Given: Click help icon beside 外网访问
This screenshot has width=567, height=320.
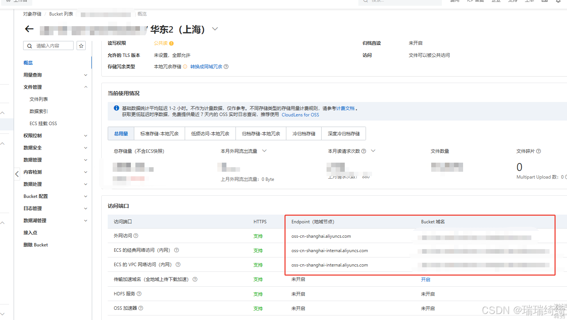Looking at the screenshot, I should coord(136,235).
